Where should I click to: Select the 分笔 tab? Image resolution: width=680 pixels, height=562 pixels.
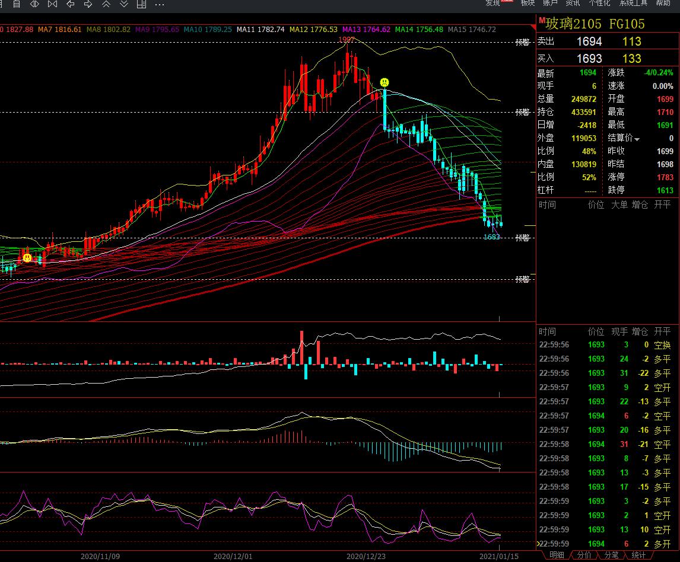(611, 555)
